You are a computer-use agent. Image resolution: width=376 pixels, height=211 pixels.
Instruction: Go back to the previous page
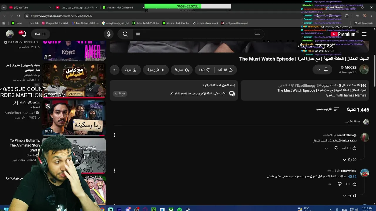click(4, 16)
